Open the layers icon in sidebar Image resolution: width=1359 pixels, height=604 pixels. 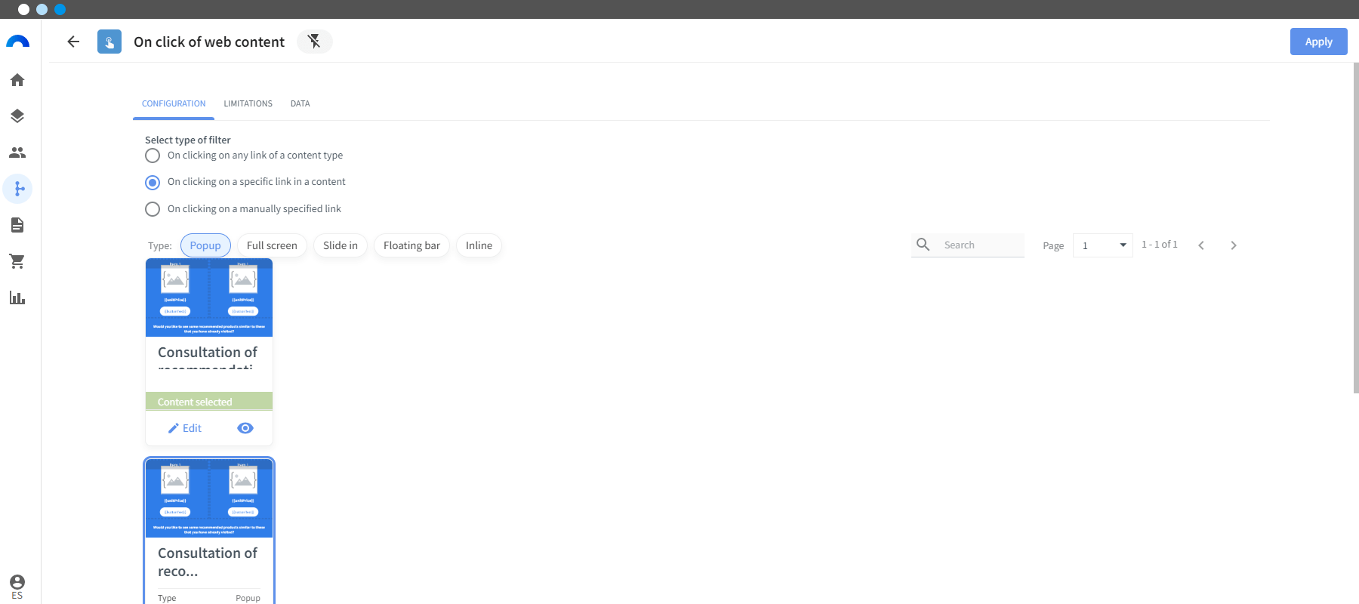(17, 116)
